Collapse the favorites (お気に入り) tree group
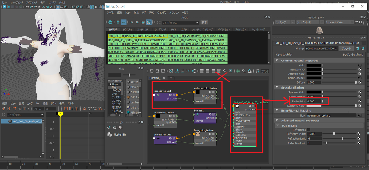369x170 pixels. 109,82
